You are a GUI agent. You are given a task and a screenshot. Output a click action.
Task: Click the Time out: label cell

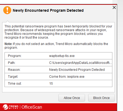coord(15,84)
